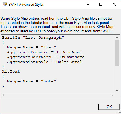Screen dimensions: 121x114
Task: Click the line MappedName = "note"
Action: coord(32,81)
